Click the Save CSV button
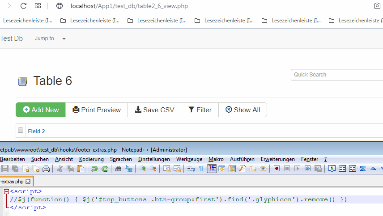The height and width of the screenshot is (216, 383). click(154, 110)
